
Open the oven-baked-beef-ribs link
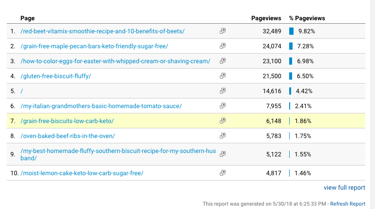(x=67, y=136)
